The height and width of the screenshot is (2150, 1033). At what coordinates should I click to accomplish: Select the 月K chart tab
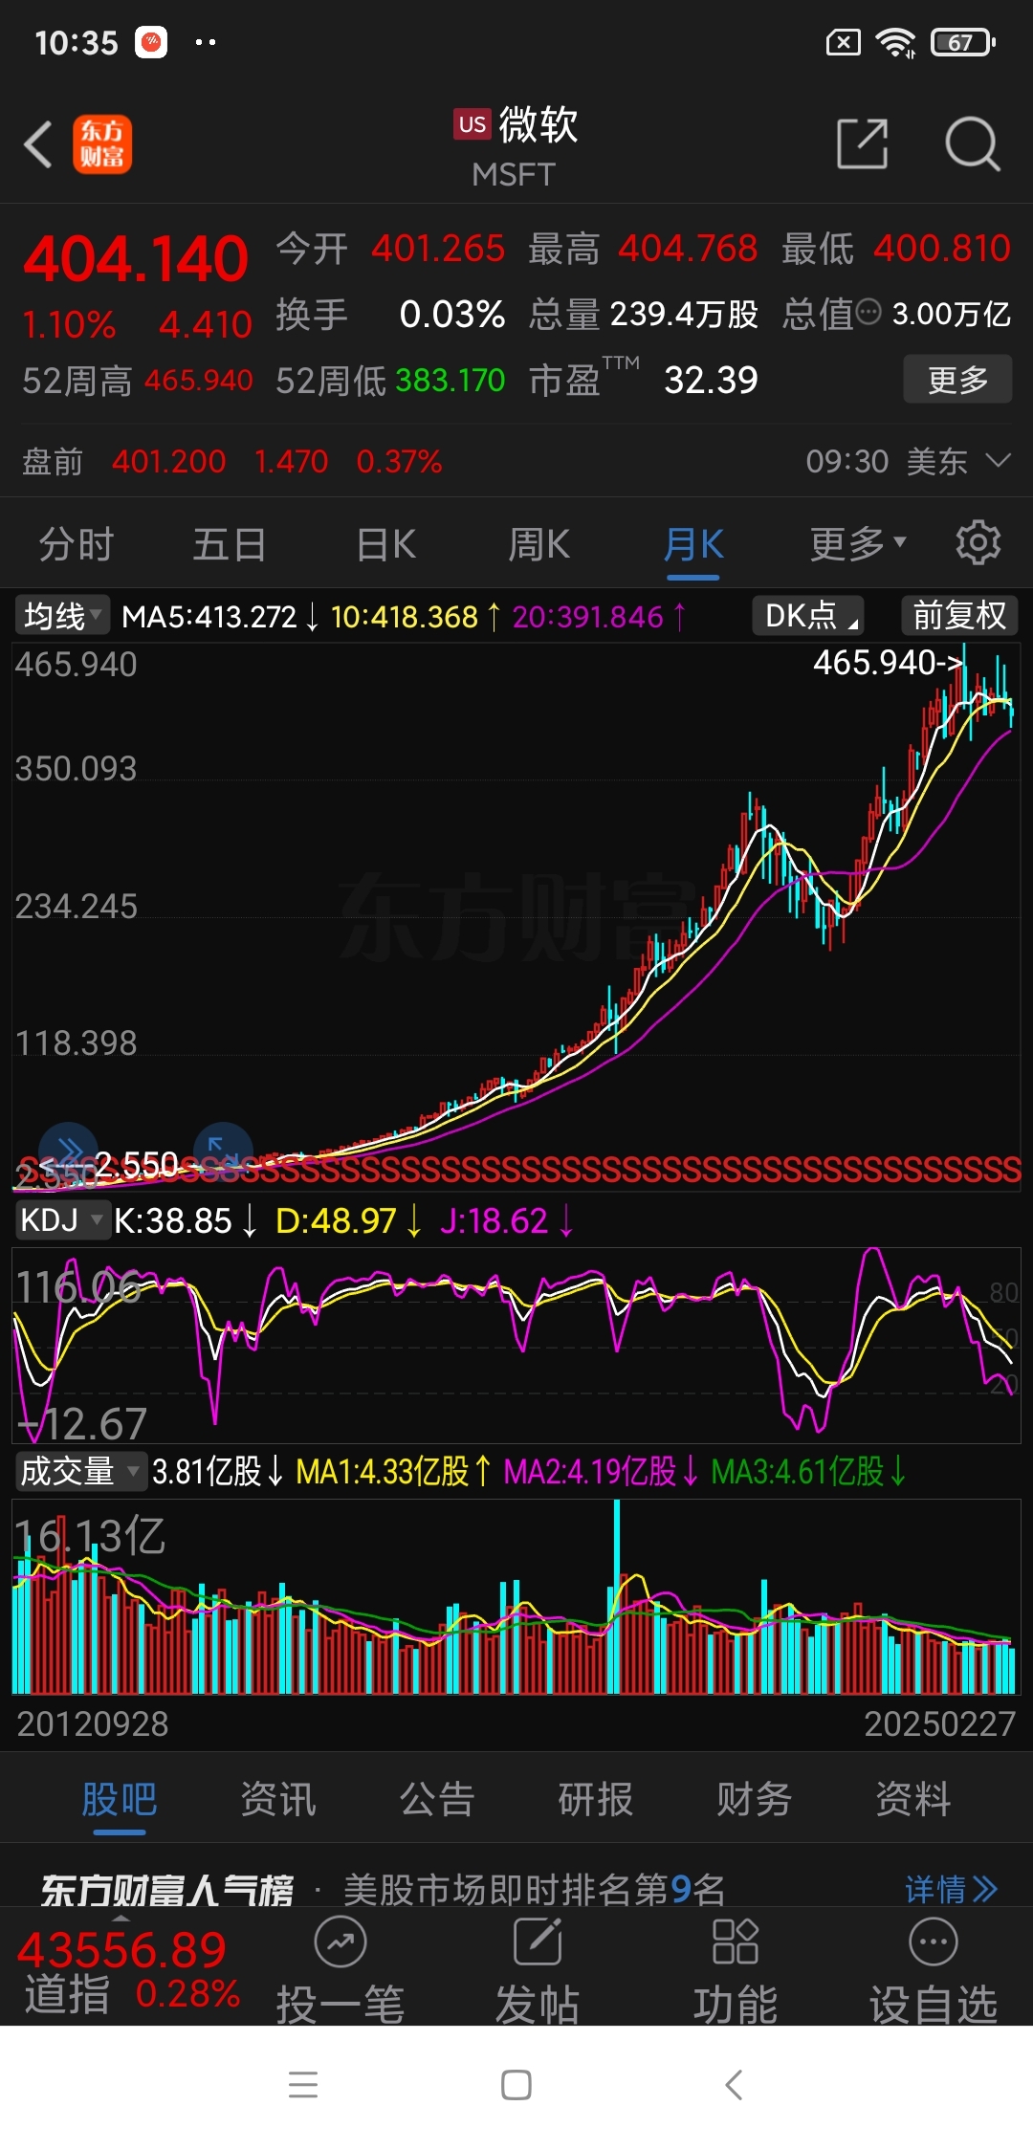pos(693,546)
